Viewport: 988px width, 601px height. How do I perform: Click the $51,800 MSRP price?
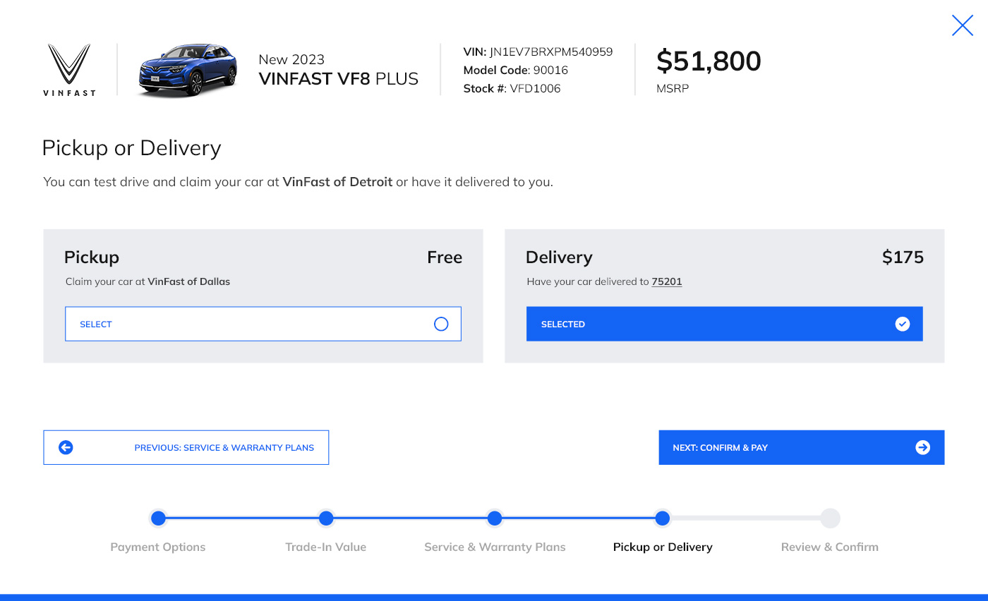[709, 61]
